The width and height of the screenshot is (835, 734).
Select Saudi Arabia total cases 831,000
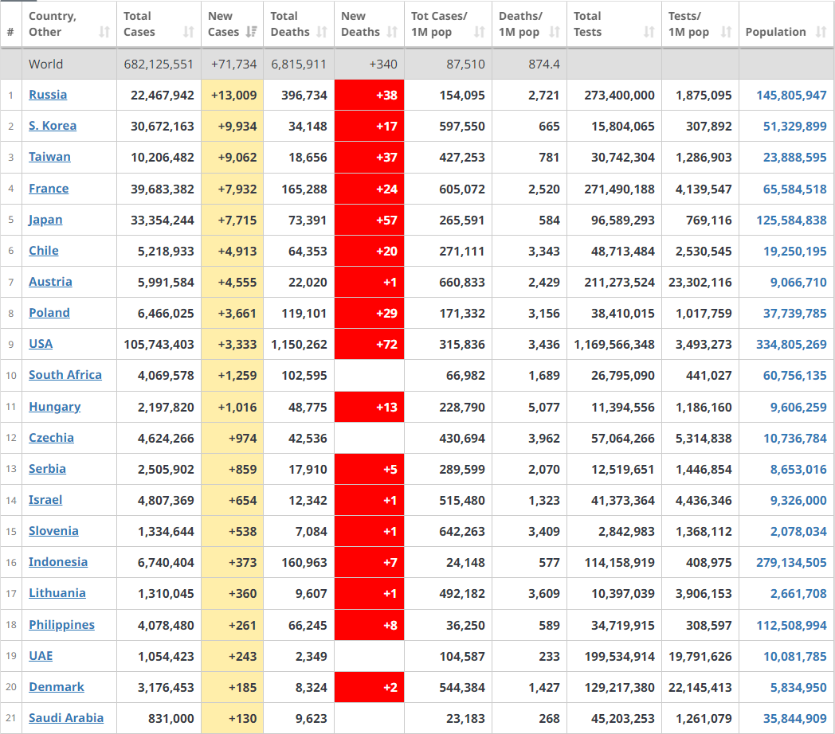(171, 719)
